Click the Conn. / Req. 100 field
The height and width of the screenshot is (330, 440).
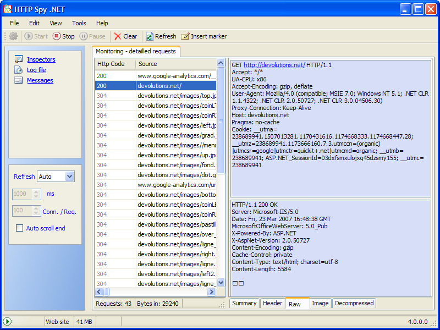[x=23, y=211]
